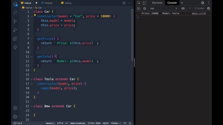Open DevTools customize menu (three dots)
This screenshot has width=223, height=125.
(x=209, y=3)
